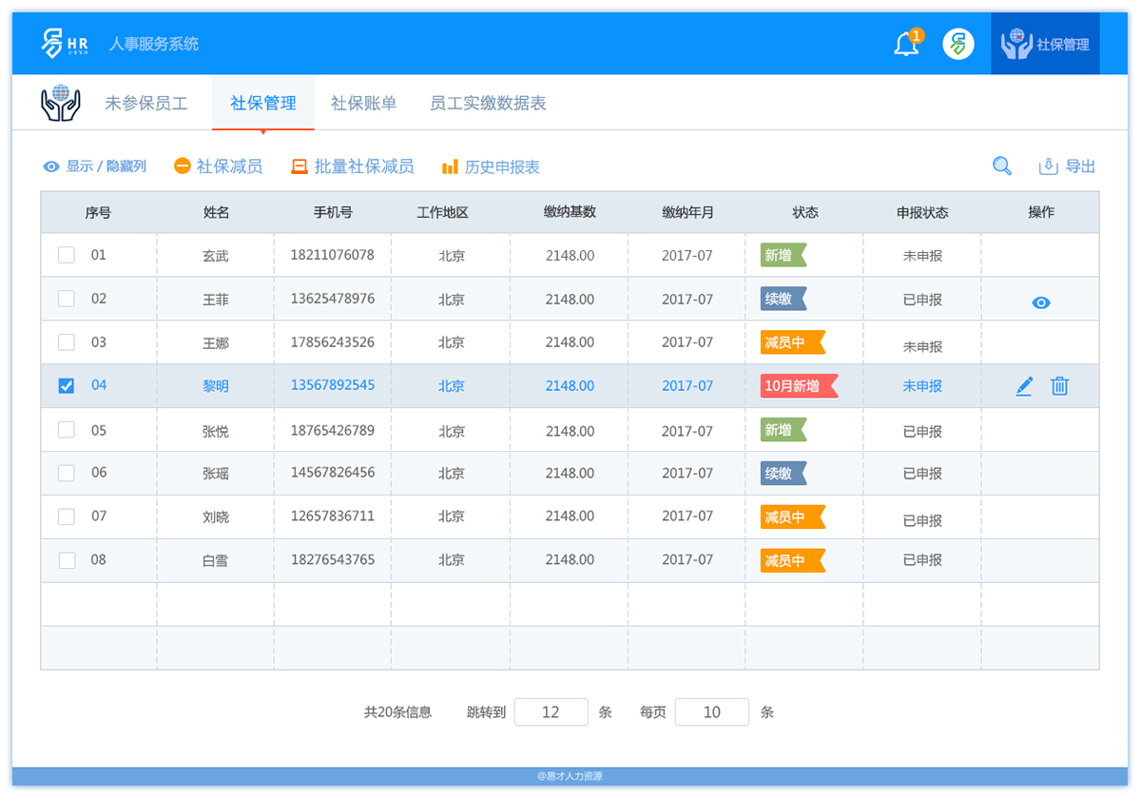Click phone number 13567892545

click(333, 385)
